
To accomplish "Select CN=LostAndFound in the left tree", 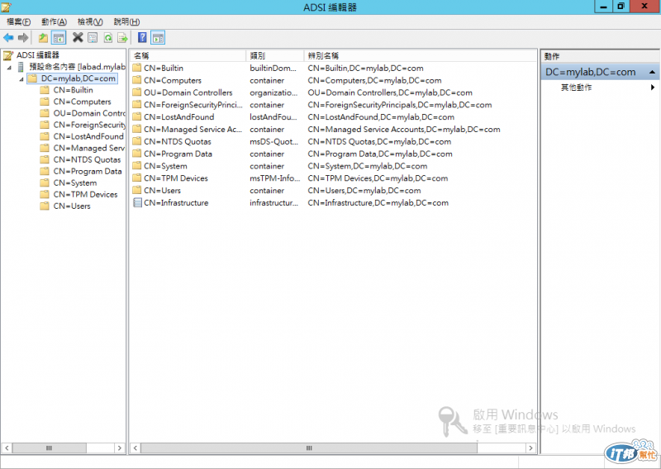I will [88, 136].
